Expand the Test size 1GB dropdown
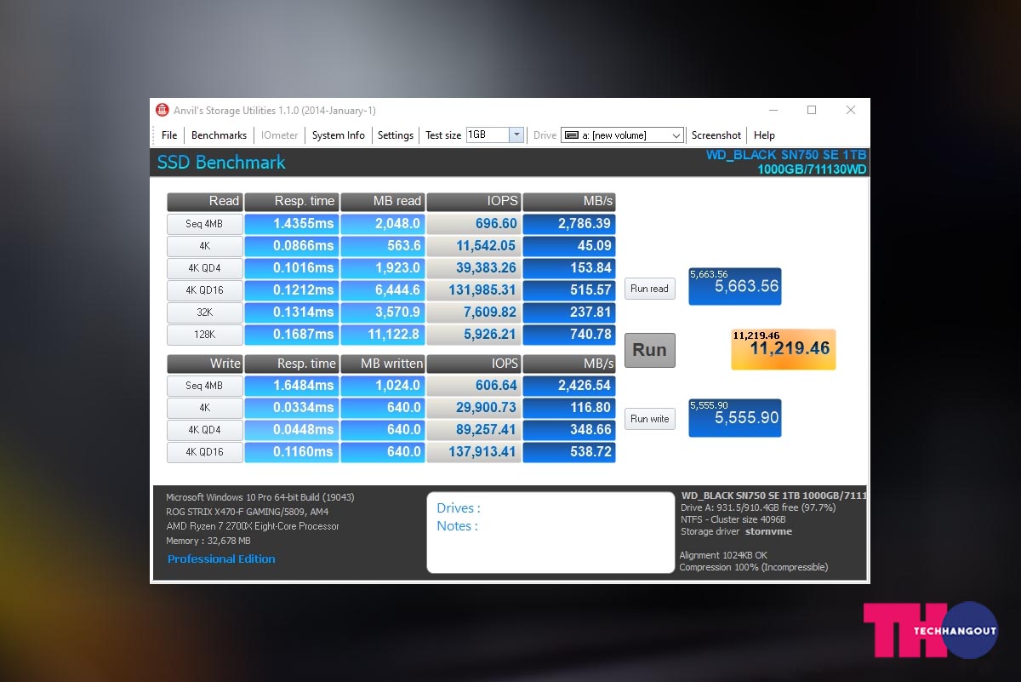Image resolution: width=1021 pixels, height=682 pixels. pos(516,135)
